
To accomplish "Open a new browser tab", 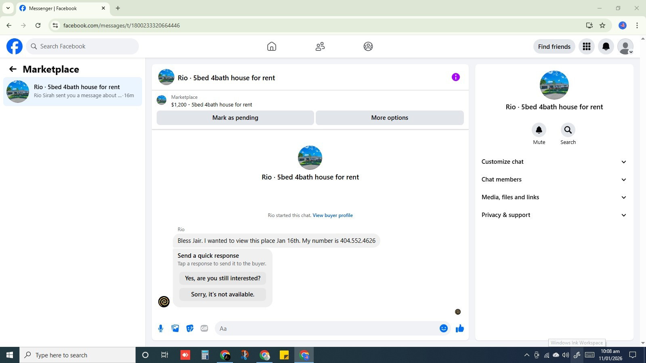I will coord(118,8).
